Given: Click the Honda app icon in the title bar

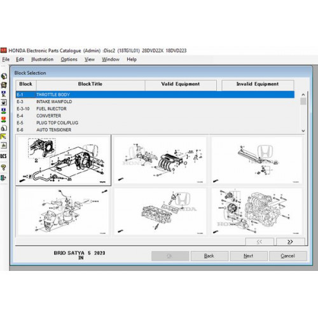Looking at the screenshot, I should tap(3, 50).
